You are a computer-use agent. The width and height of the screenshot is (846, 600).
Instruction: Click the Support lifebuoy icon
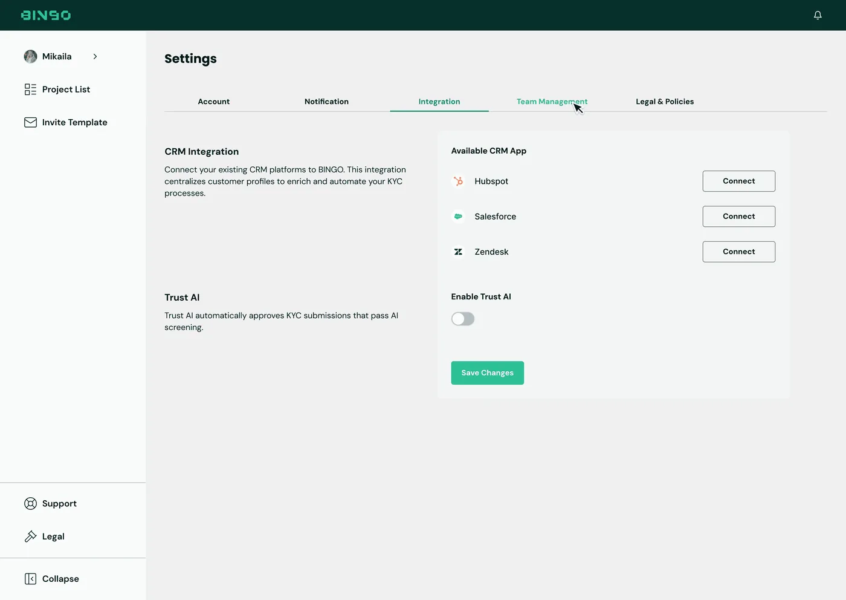coord(30,503)
